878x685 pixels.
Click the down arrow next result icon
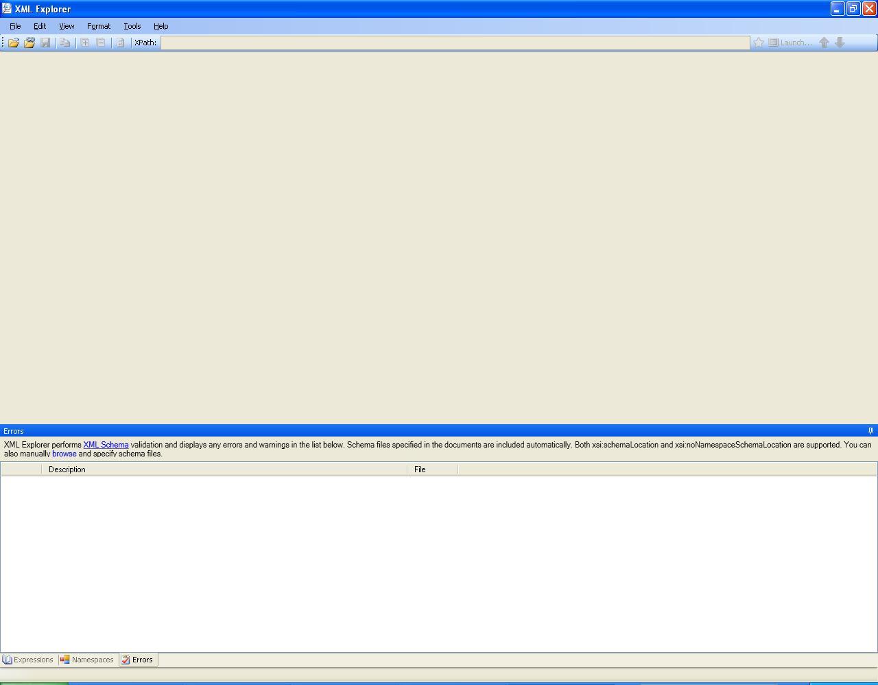(840, 43)
